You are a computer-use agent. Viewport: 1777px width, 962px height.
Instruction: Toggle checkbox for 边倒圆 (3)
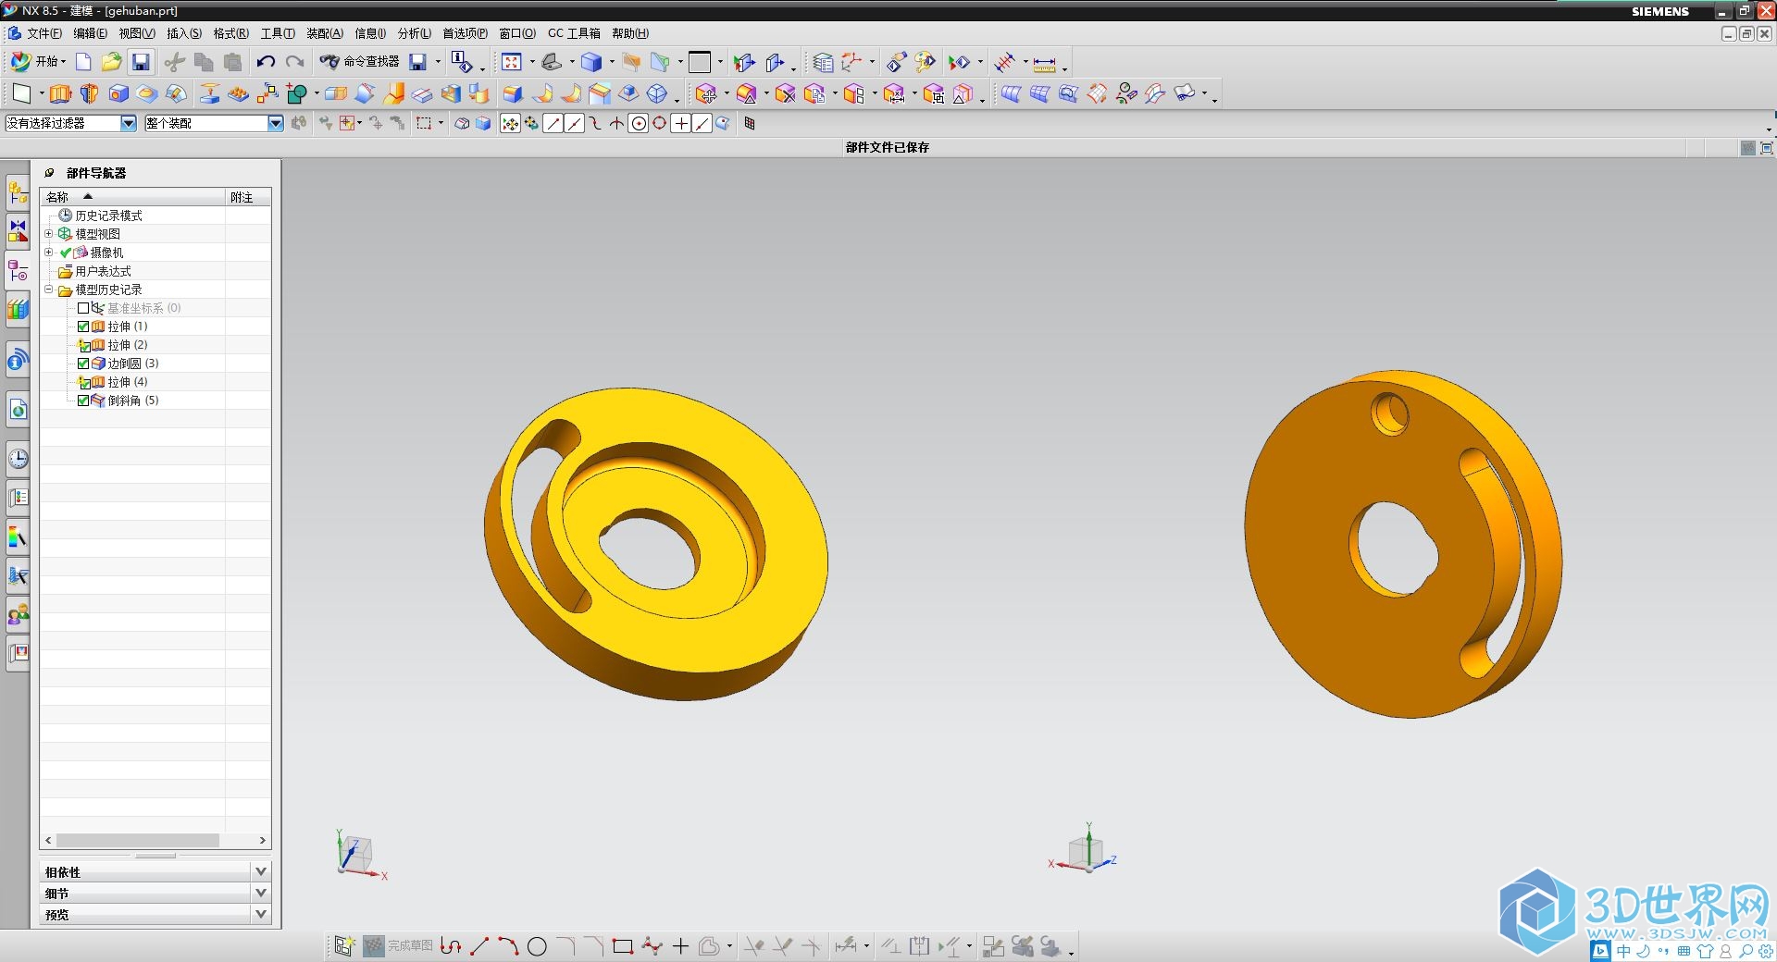pos(83,364)
